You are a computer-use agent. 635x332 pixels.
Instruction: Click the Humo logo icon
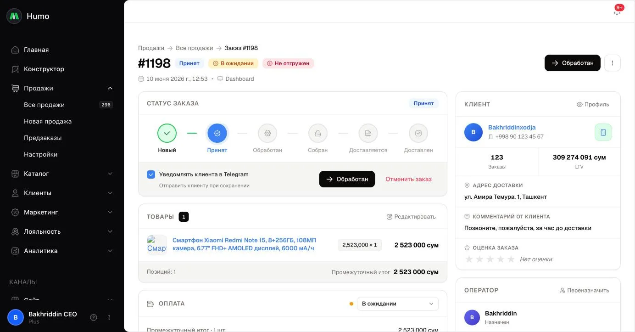pos(14,16)
